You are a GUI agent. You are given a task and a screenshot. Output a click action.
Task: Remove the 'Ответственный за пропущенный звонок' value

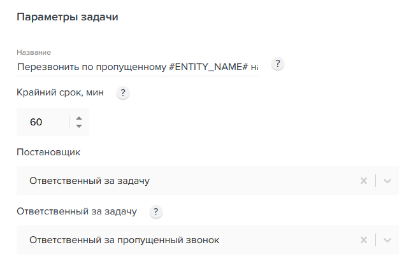(x=364, y=240)
